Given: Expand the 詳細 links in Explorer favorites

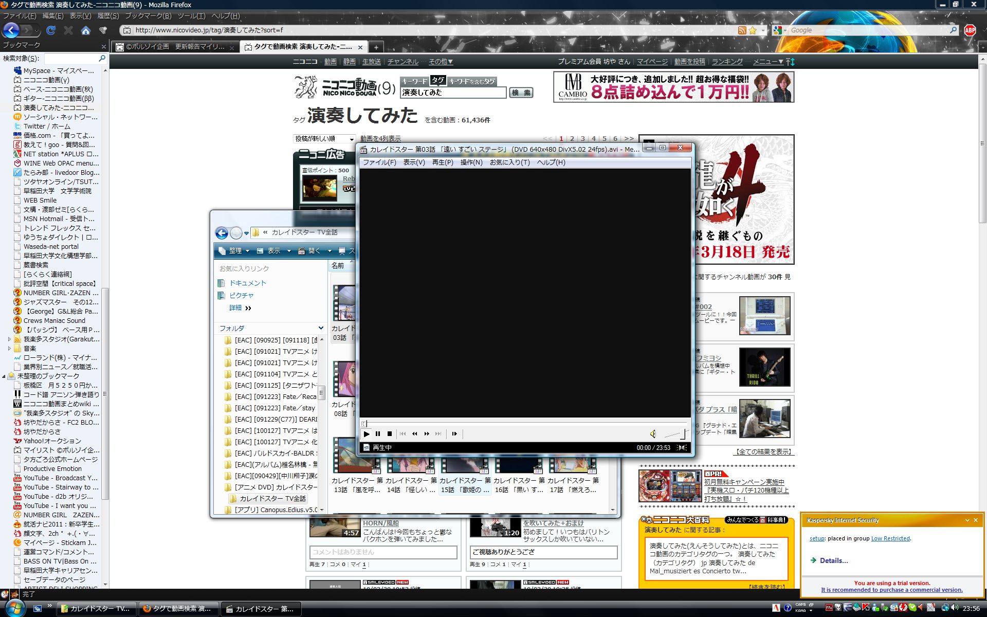Looking at the screenshot, I should [240, 308].
